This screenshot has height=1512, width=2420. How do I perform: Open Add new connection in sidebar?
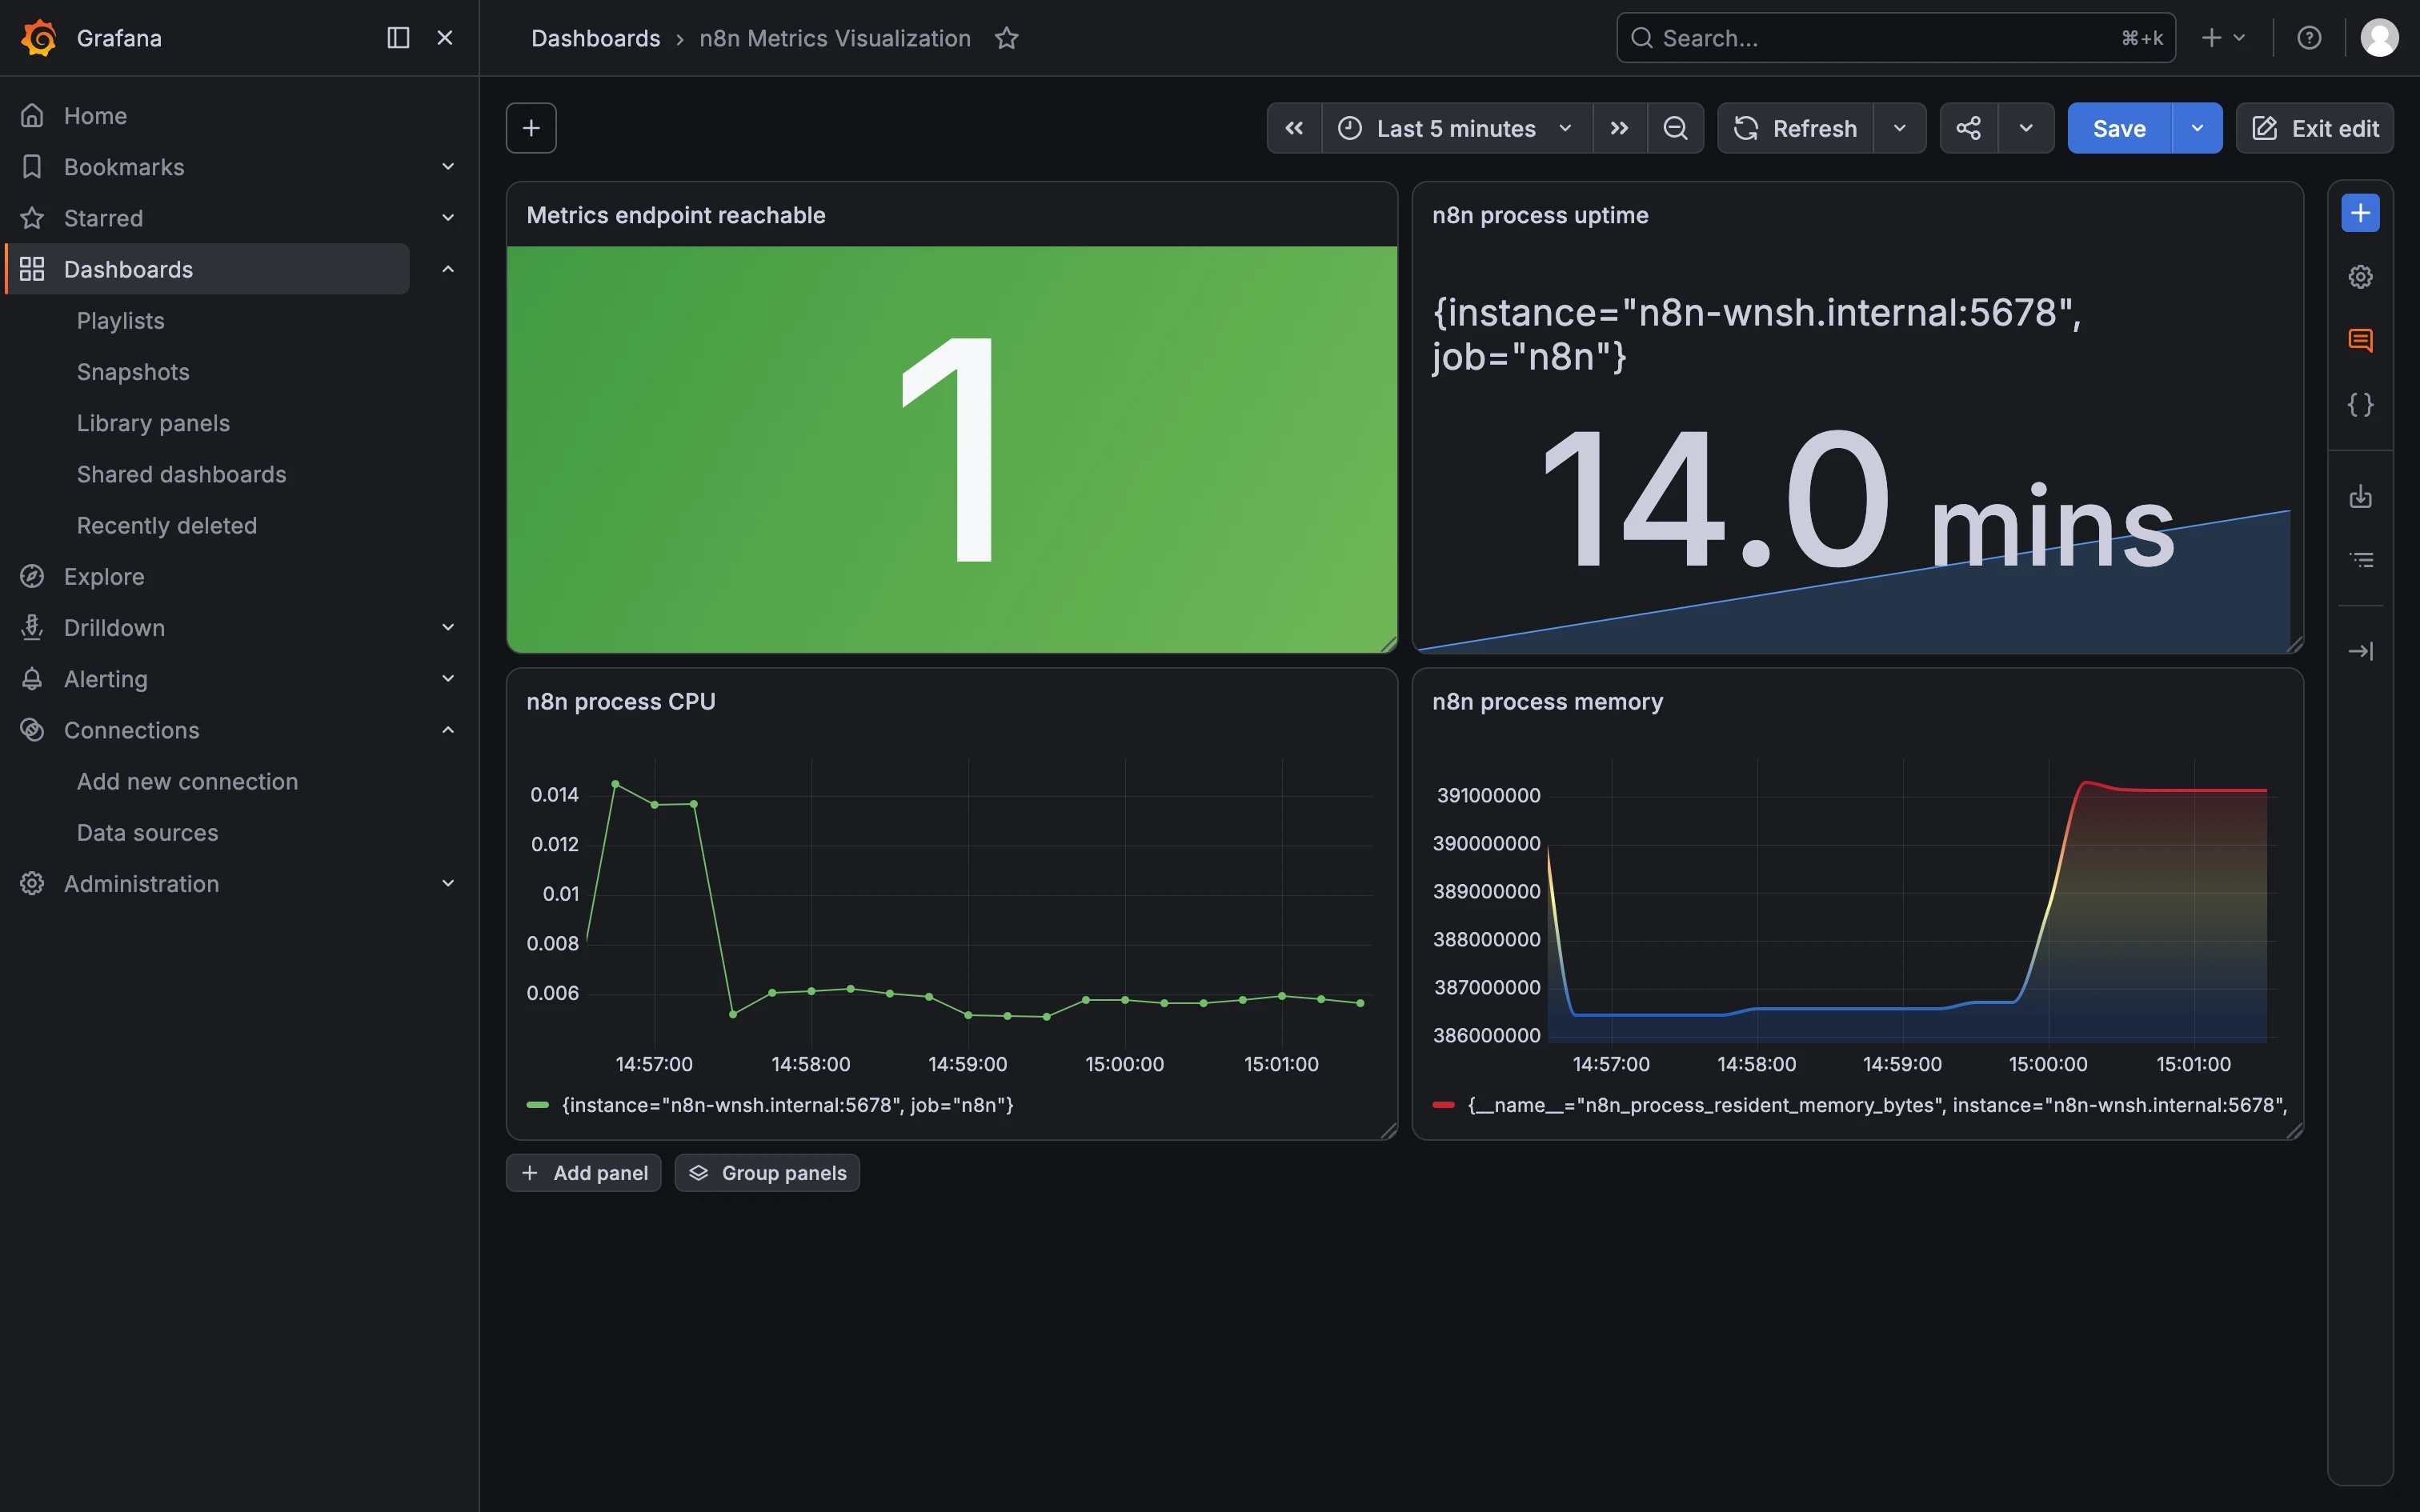(187, 781)
